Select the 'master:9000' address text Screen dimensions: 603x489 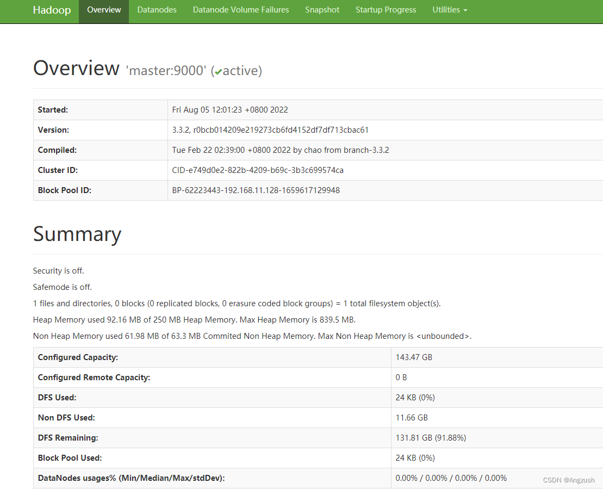pos(166,70)
